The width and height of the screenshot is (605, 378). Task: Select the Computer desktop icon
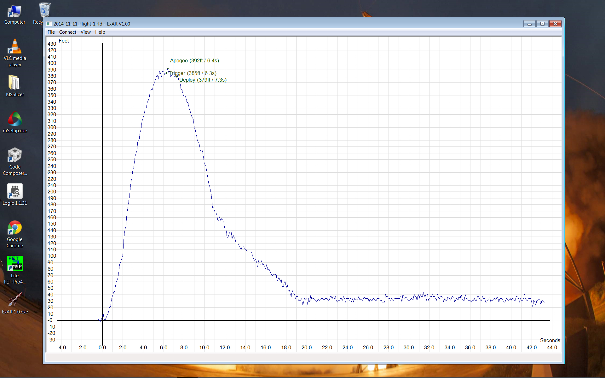pyautogui.click(x=14, y=15)
